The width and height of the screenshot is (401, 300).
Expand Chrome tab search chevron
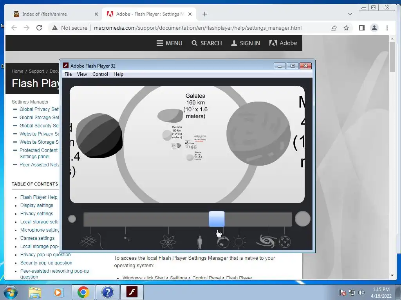point(350,14)
